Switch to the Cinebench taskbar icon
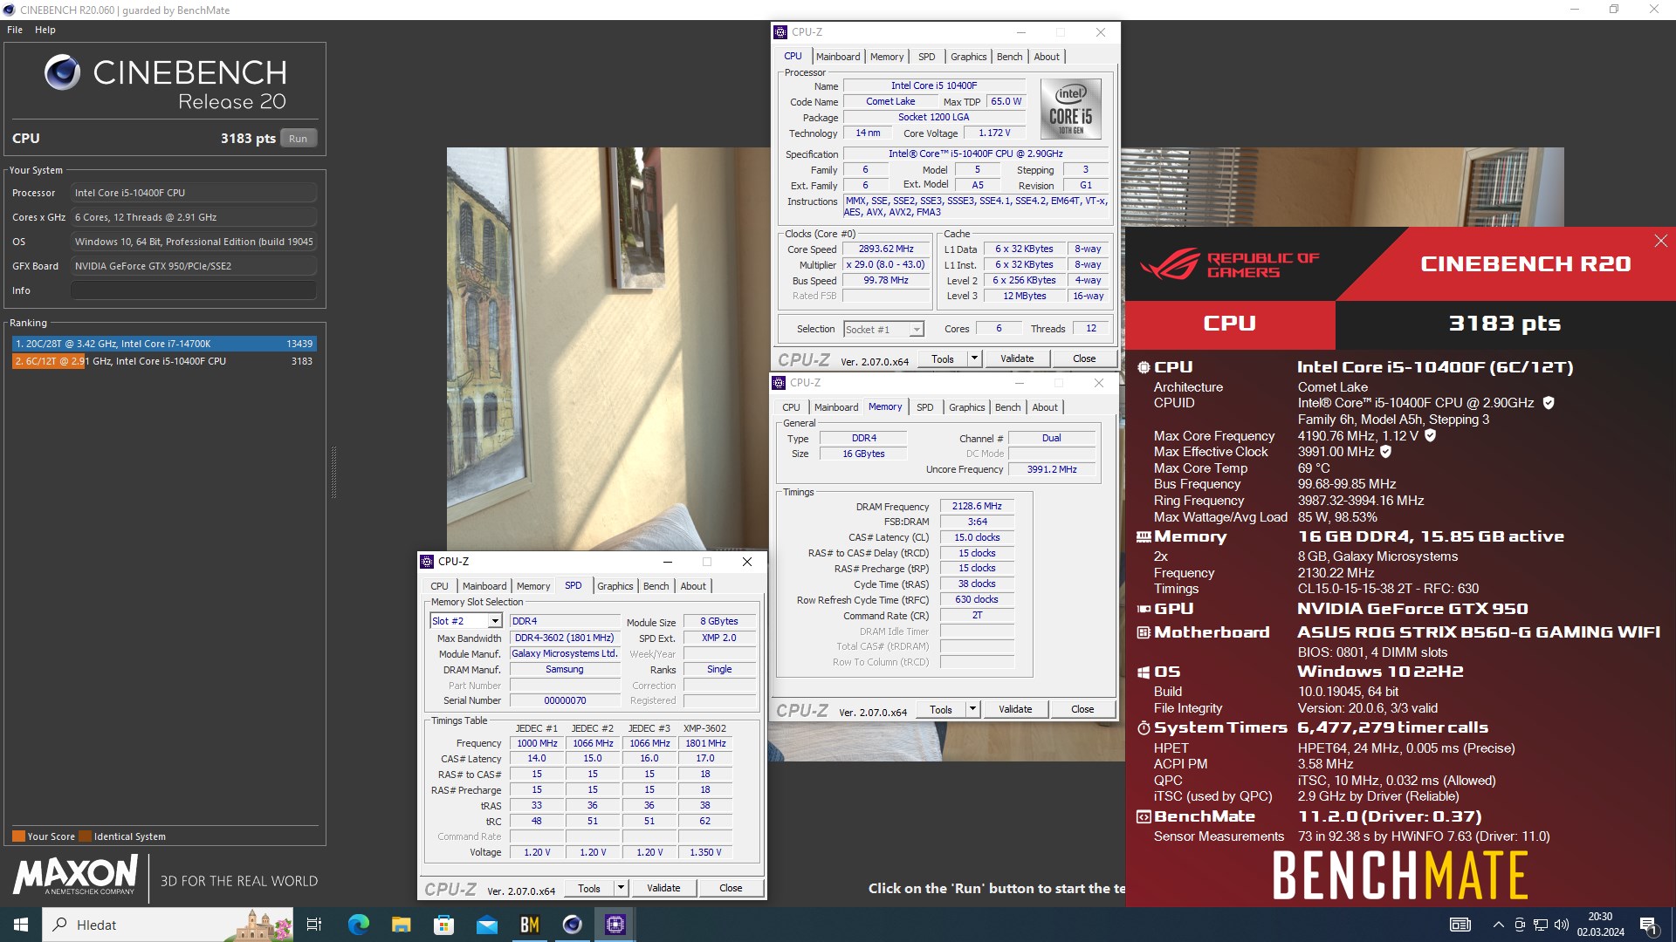 pos(572,925)
